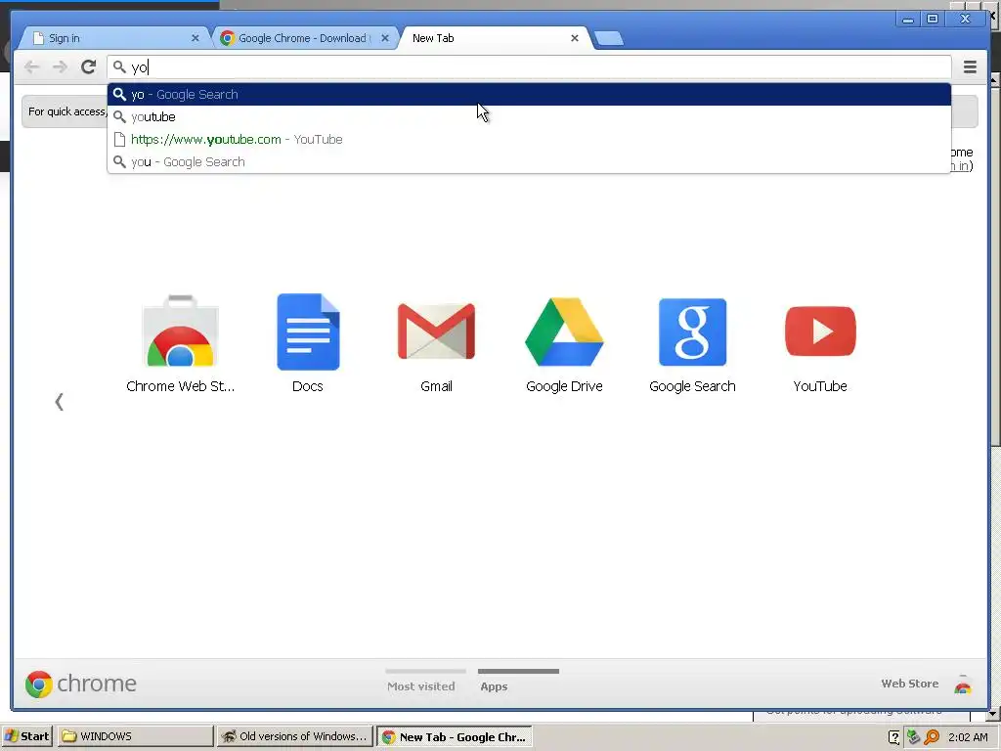This screenshot has height=751, width=1001.
Task: Open the Google Search app icon
Action: click(692, 331)
